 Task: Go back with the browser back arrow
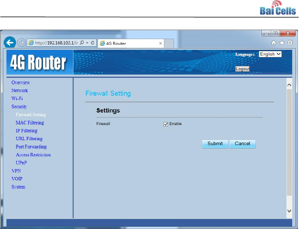[10, 42]
